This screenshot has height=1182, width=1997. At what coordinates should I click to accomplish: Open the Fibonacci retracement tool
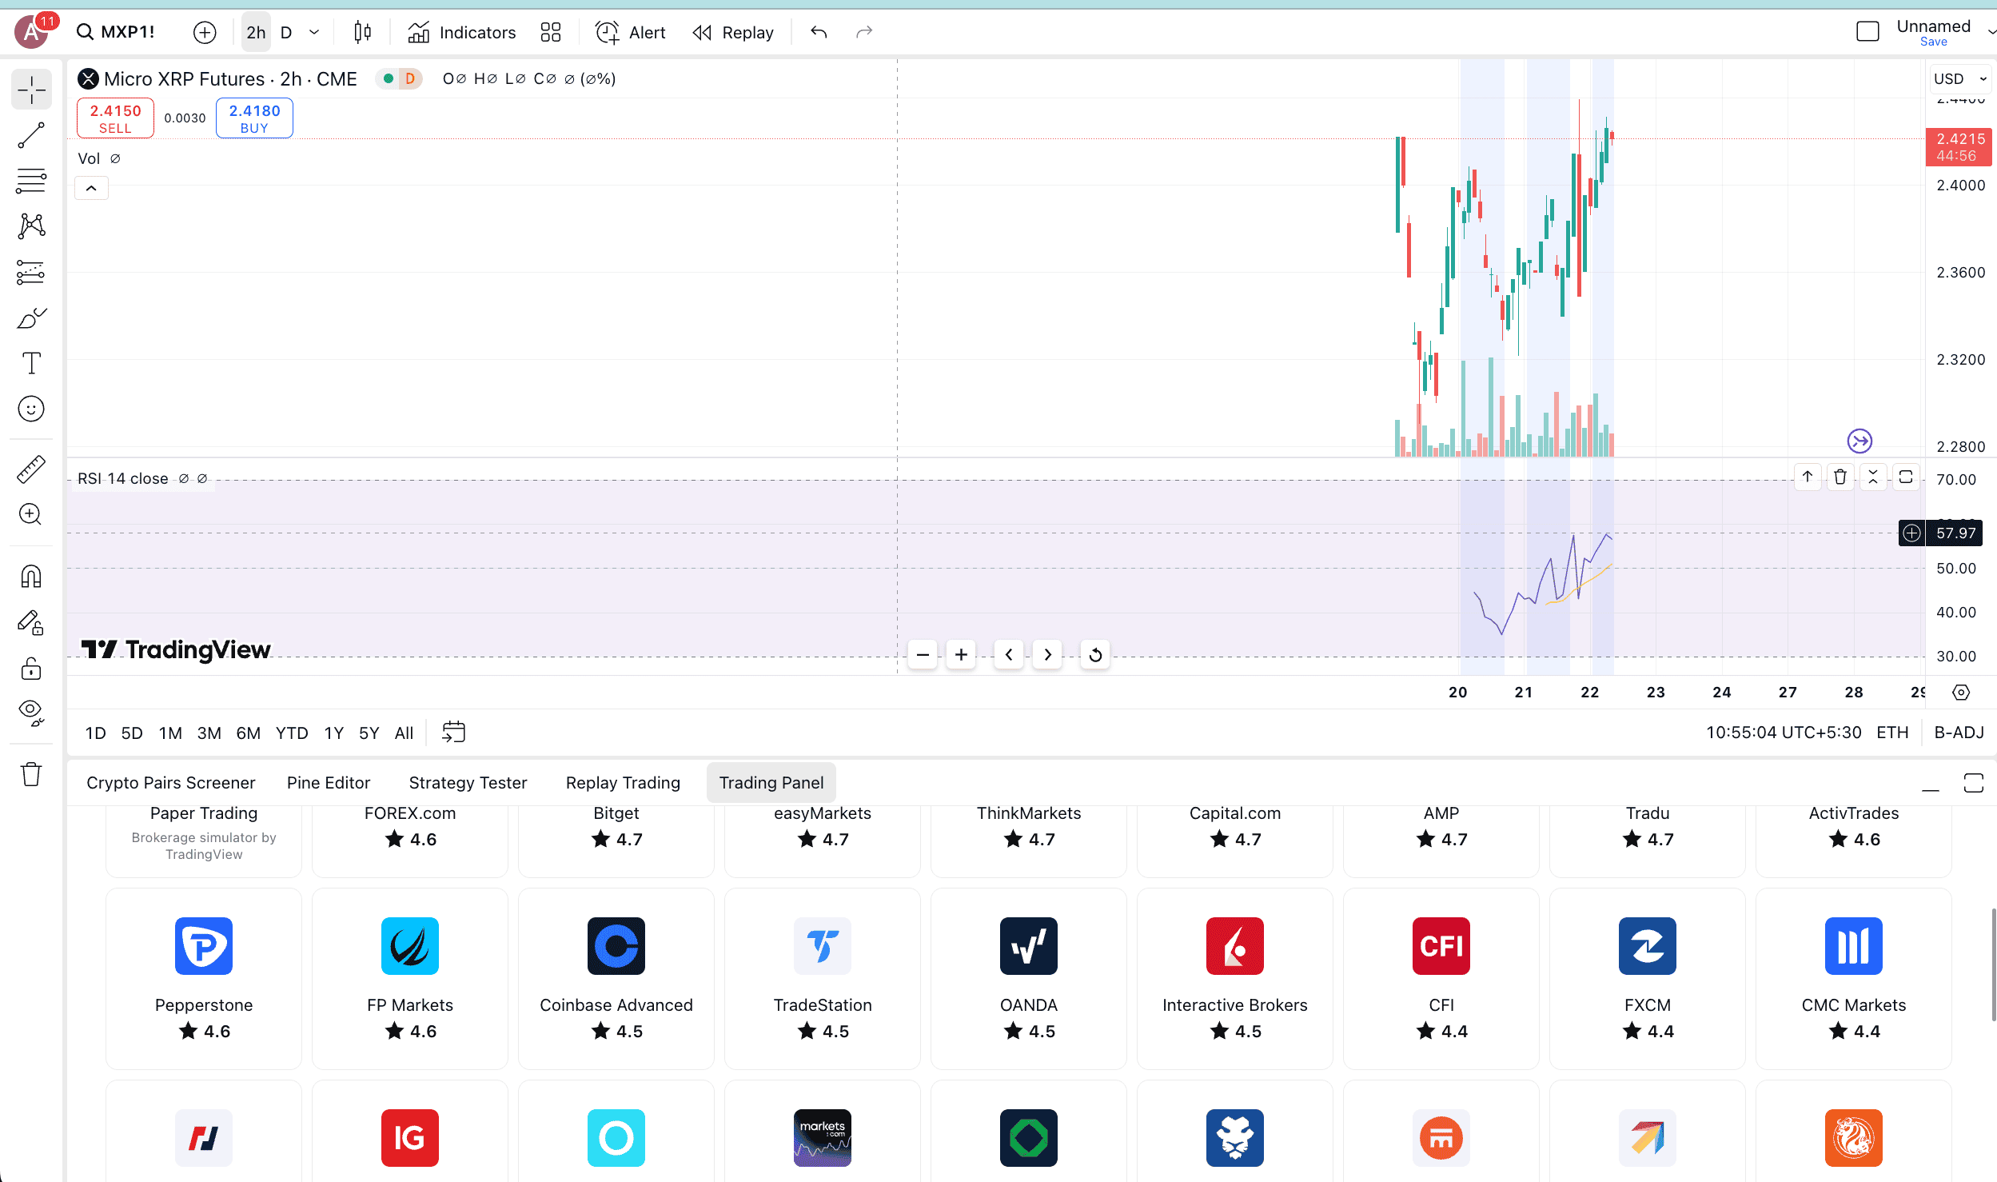pos(31,181)
